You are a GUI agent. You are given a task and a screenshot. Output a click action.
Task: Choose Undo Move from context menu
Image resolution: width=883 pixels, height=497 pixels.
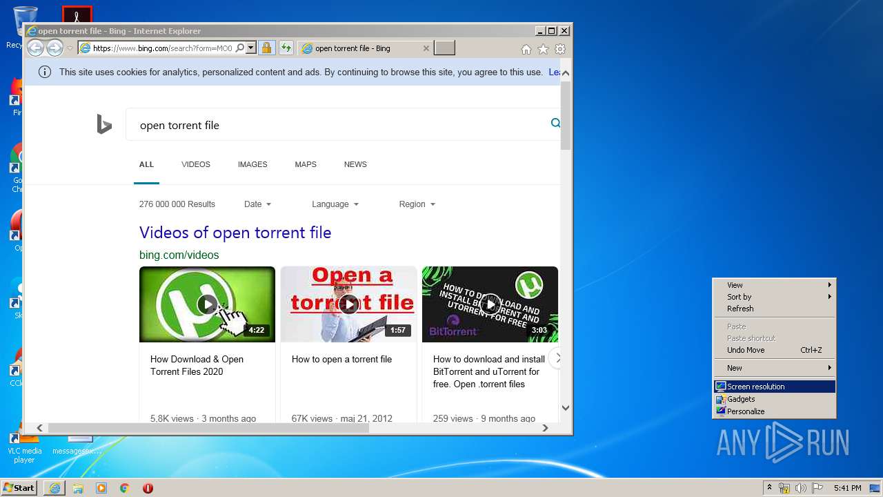[x=774, y=350]
